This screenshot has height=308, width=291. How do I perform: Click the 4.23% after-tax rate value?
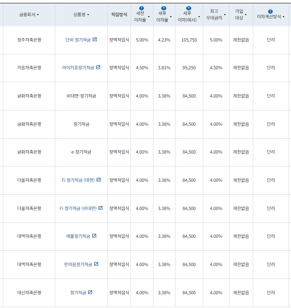(x=164, y=40)
